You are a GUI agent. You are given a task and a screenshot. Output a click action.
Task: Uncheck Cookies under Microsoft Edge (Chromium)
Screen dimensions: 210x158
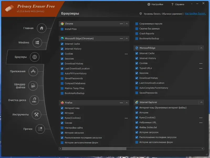click(x=62, y=54)
